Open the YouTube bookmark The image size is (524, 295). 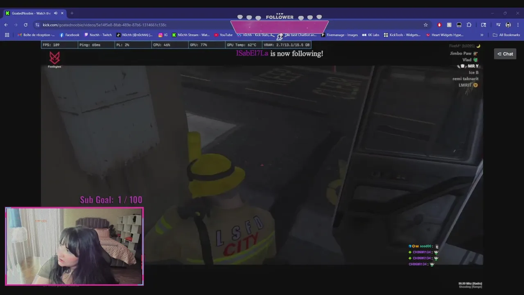click(223, 35)
